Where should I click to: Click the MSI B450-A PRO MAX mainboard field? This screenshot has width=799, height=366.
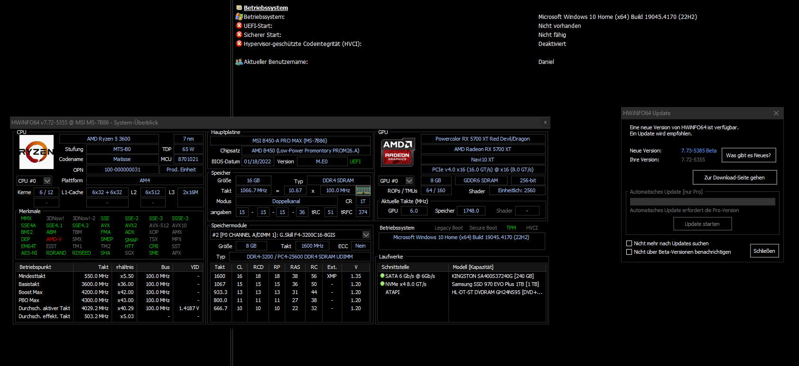pos(290,141)
